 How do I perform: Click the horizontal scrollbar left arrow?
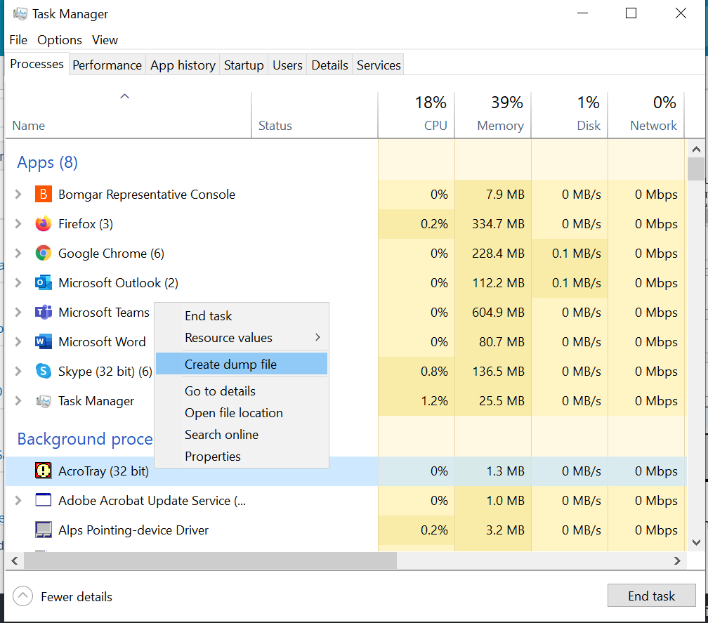pos(15,561)
